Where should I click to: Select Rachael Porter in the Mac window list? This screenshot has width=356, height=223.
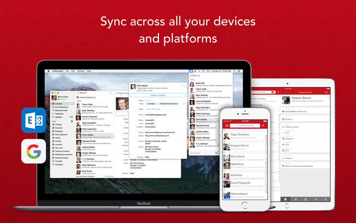click(x=94, y=142)
